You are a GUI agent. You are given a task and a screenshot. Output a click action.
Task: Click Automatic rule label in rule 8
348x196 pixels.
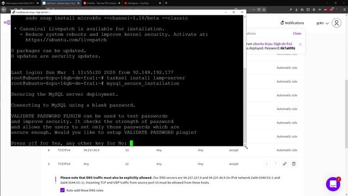click(x=287, y=150)
